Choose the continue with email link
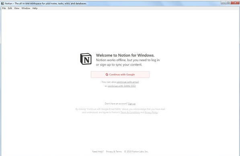 [x=128, y=82]
